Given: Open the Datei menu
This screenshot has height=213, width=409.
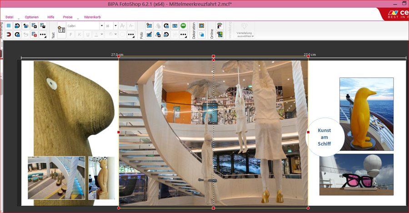Looking at the screenshot, I should tap(10, 17).
